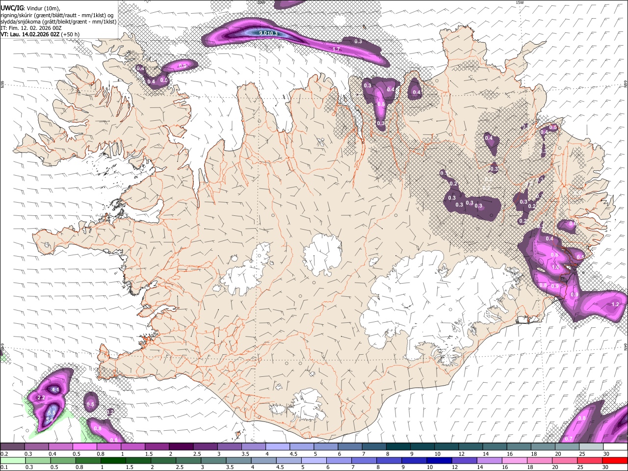Pick the top legend swatch starting at 0.5
The height and width of the screenshot is (471, 628).
point(84,447)
